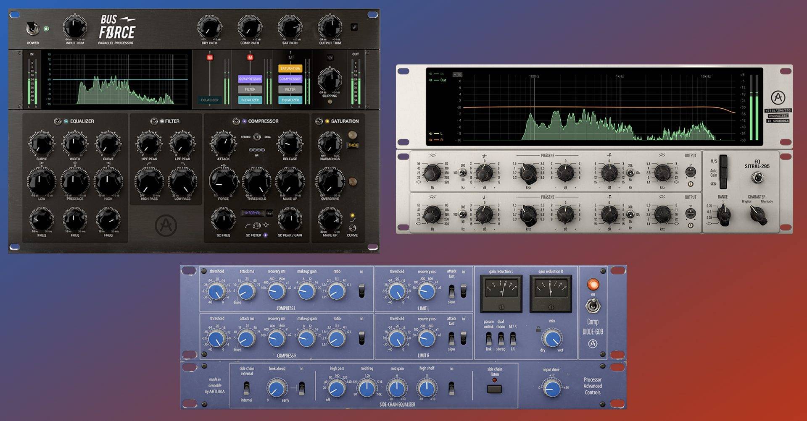Select the gray FILTER block in comp path

(250, 89)
